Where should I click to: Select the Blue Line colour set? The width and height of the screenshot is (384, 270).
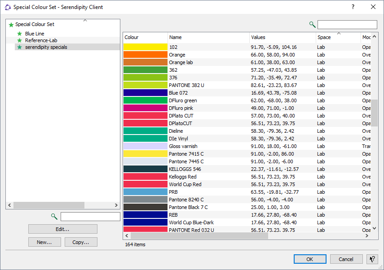coord(35,34)
